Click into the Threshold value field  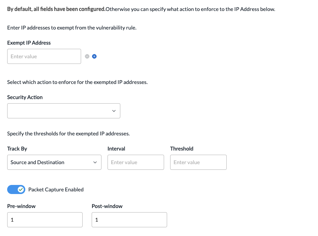pos(198,162)
